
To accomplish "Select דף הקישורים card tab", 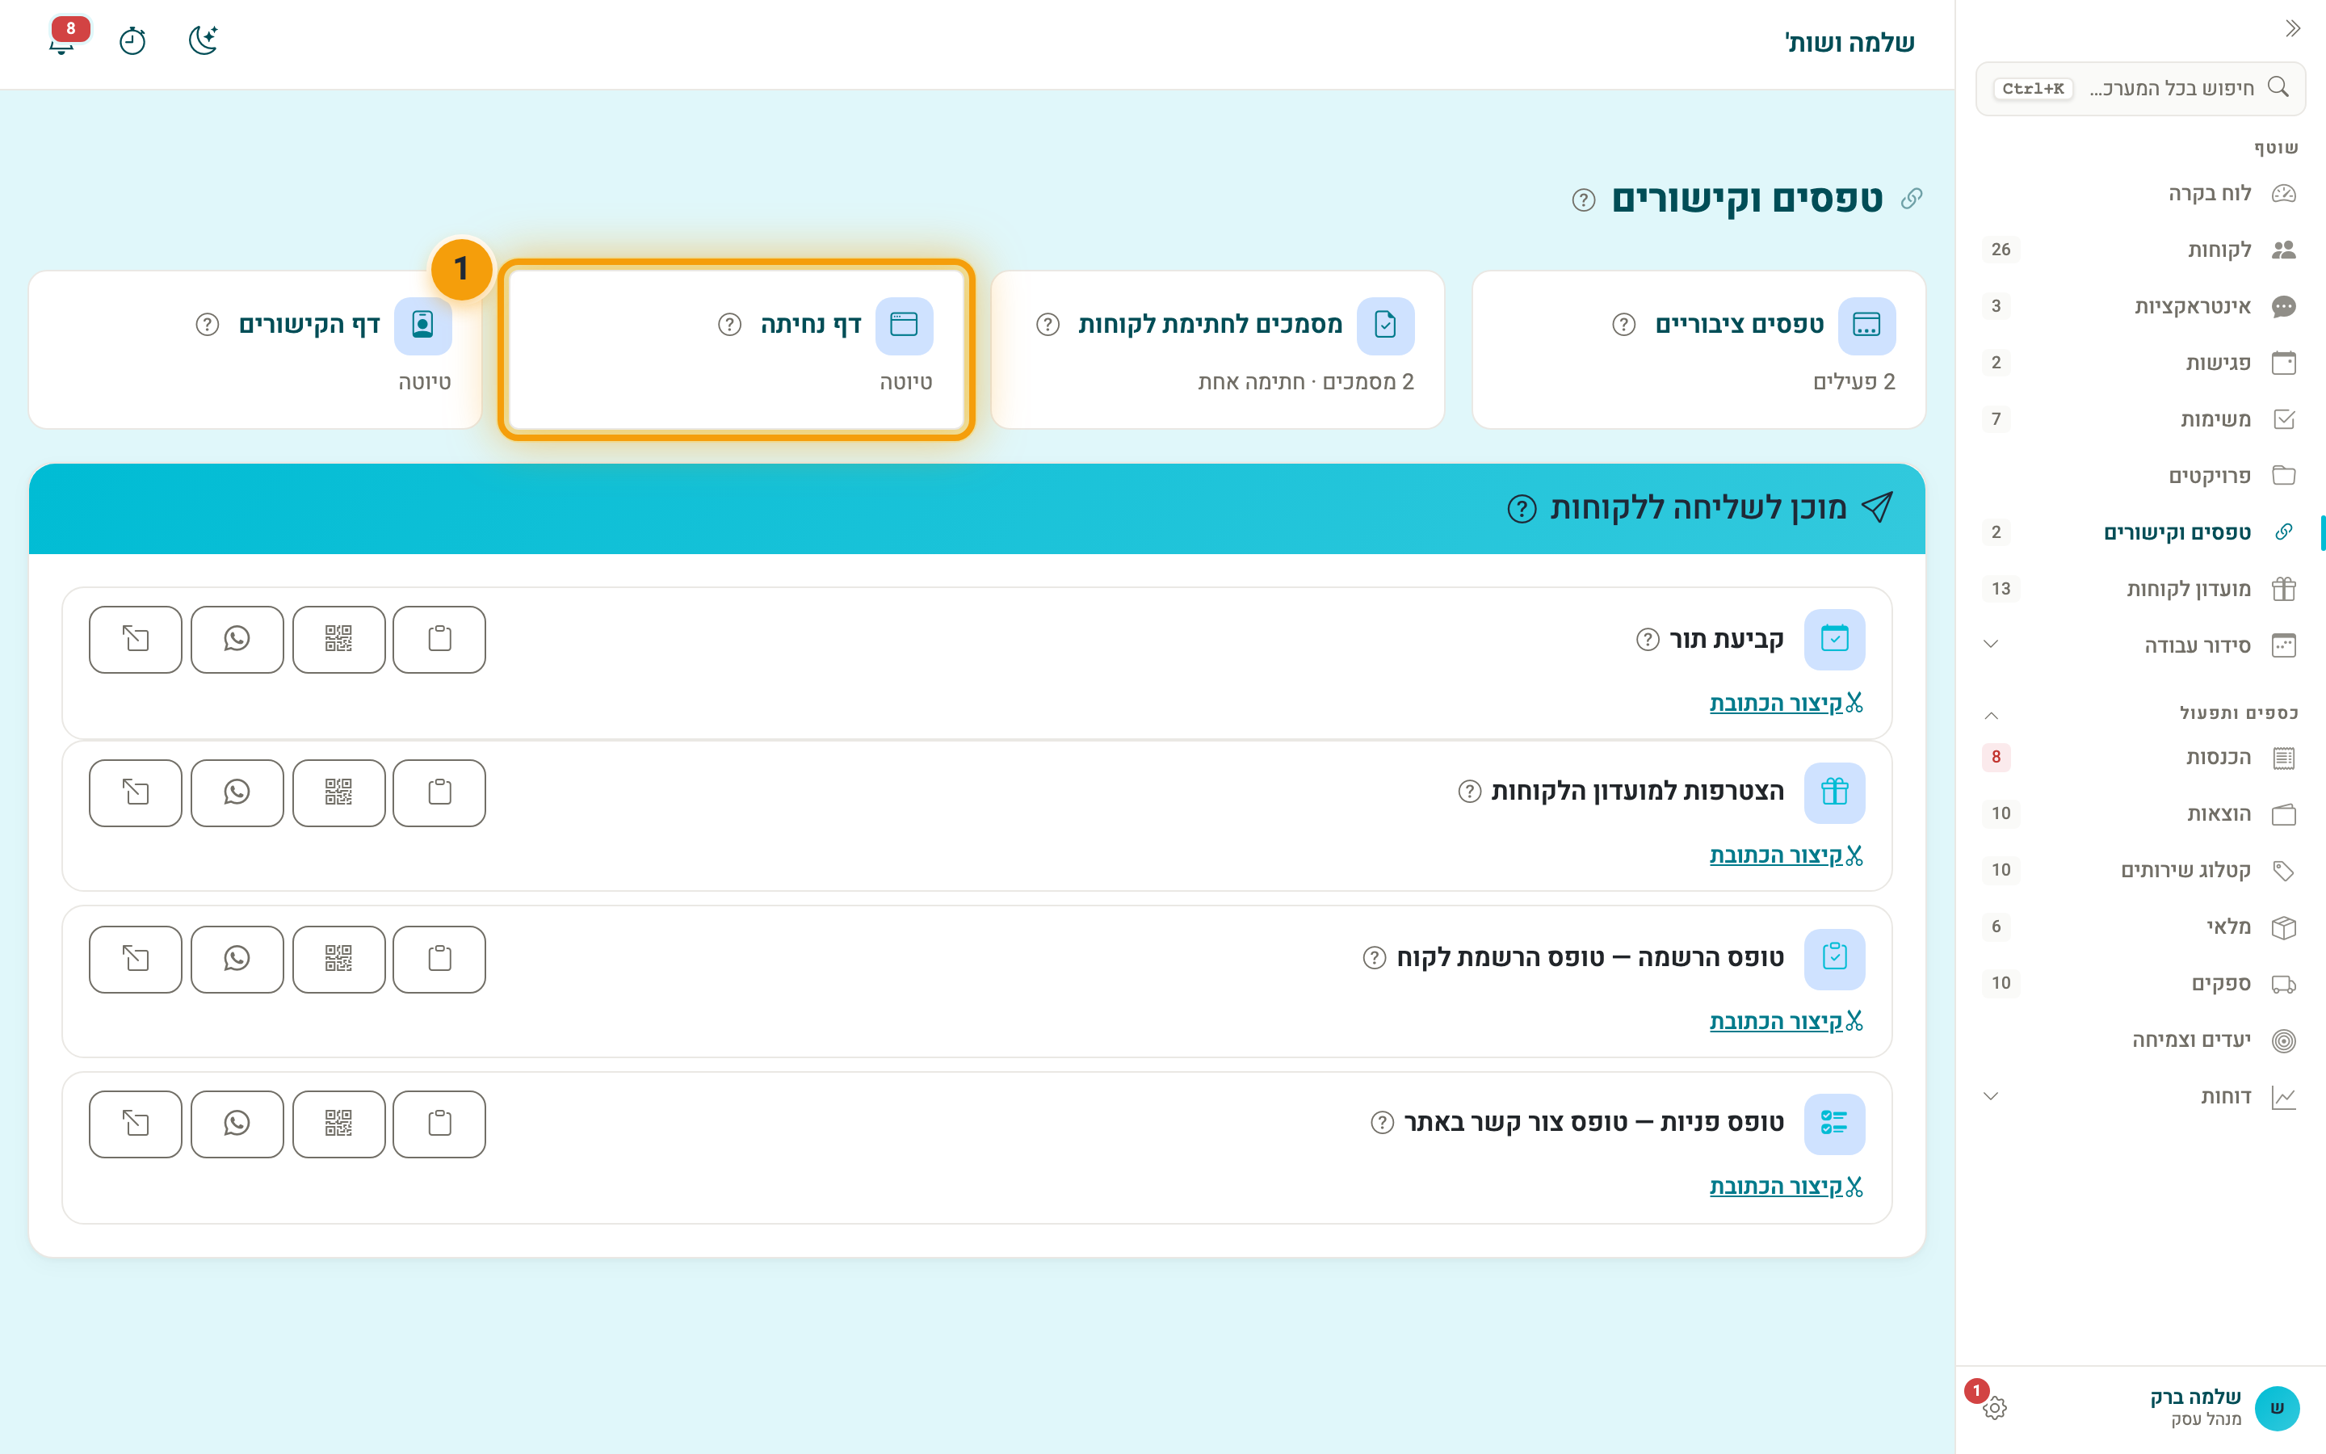I will (254, 350).
